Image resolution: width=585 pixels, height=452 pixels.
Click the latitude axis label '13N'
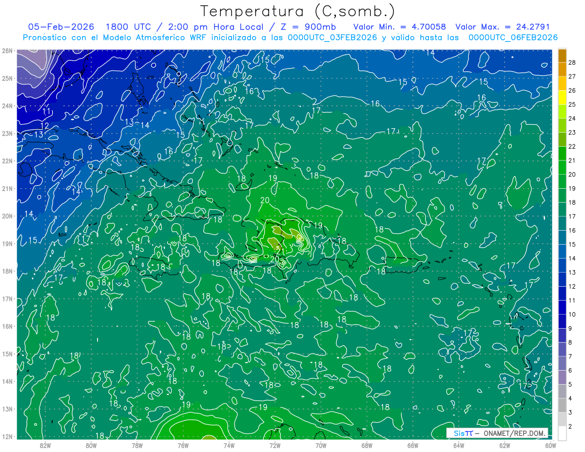(x=7, y=409)
